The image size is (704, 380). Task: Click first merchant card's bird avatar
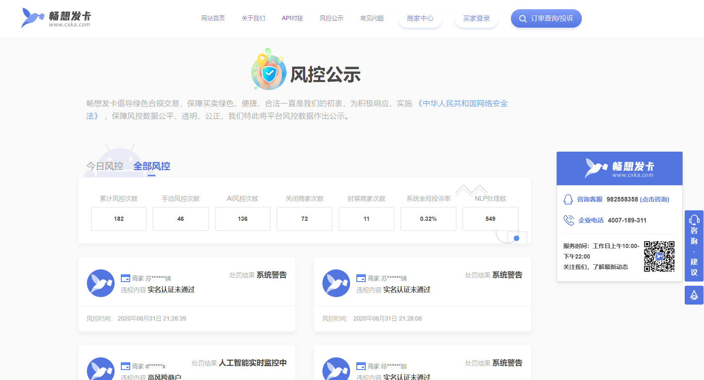pyautogui.click(x=101, y=283)
